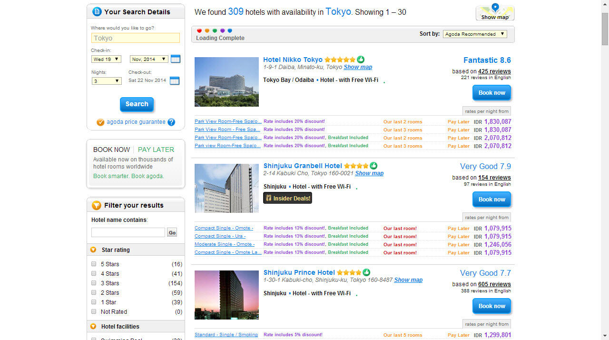The height and width of the screenshot is (340, 609).
Task: Click Book now for Hotel Nikko Tokyo
Action: [x=492, y=93]
